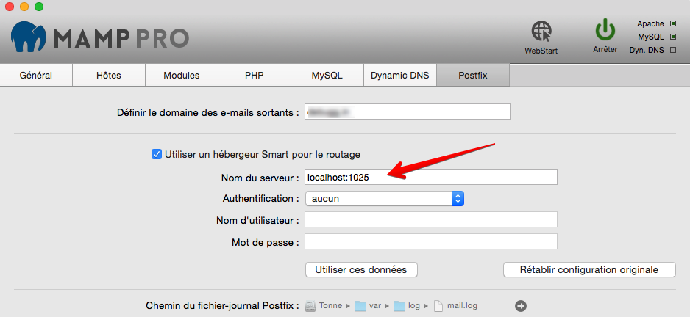Click the Arrêter label text
690x317 pixels.
click(605, 50)
